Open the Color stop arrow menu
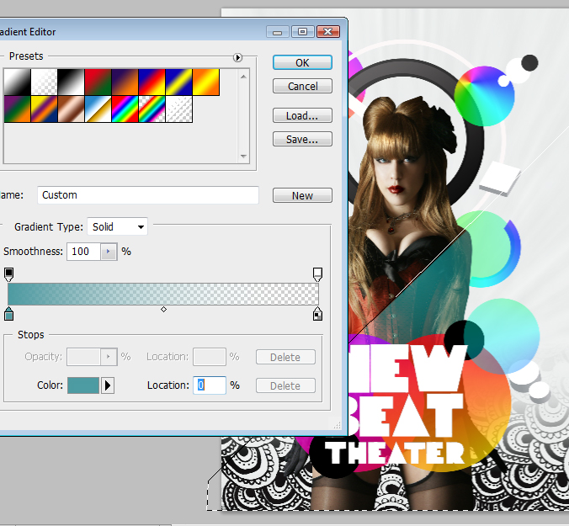The width and height of the screenshot is (569, 526). (x=108, y=385)
